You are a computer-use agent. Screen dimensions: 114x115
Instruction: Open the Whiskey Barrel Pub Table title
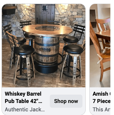pyautogui.click(x=24, y=97)
